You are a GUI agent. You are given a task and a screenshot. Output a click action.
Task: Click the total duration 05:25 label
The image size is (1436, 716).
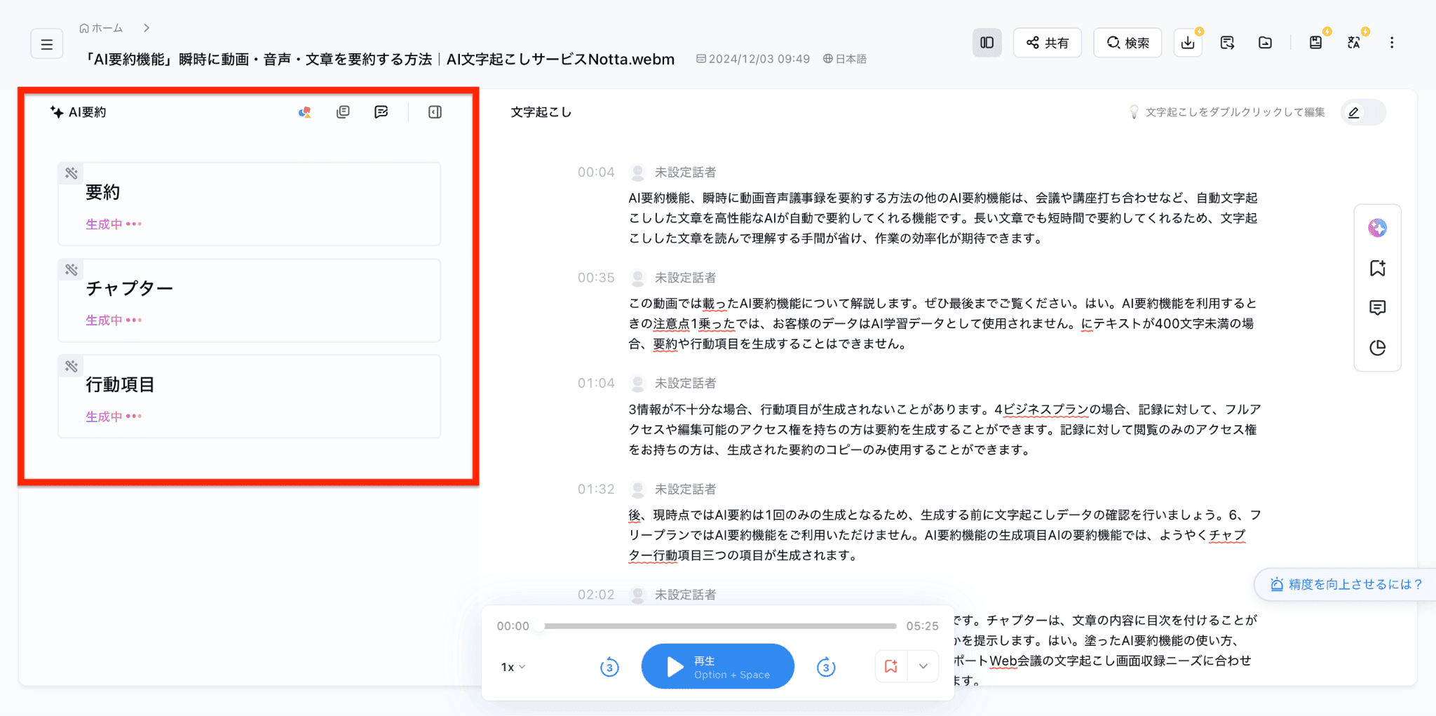(x=922, y=626)
